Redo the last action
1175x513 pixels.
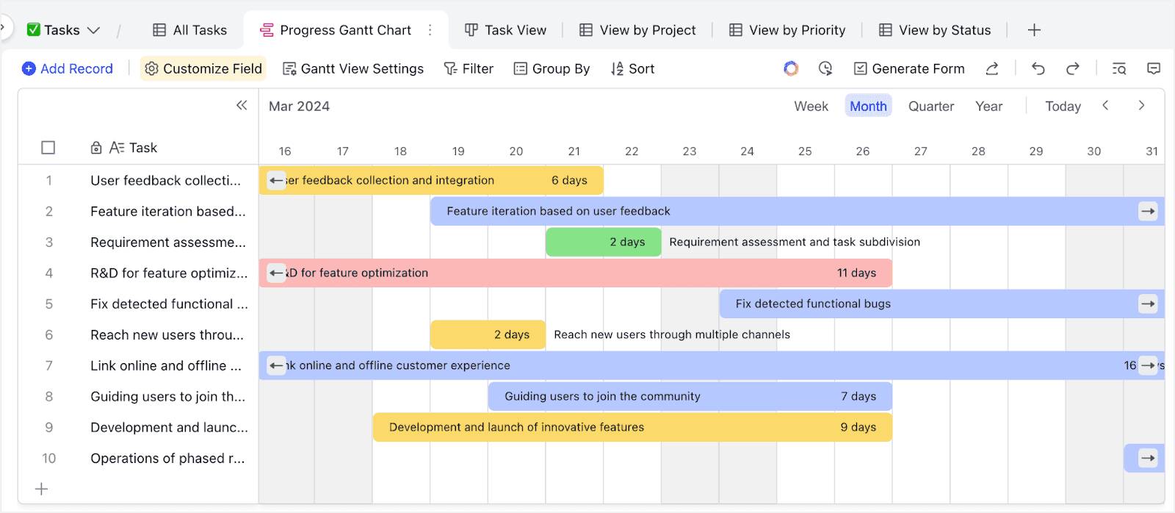click(1073, 68)
